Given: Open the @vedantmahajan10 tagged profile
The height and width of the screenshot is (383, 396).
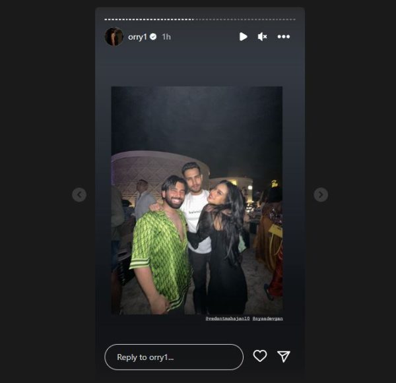Looking at the screenshot, I should (x=228, y=318).
